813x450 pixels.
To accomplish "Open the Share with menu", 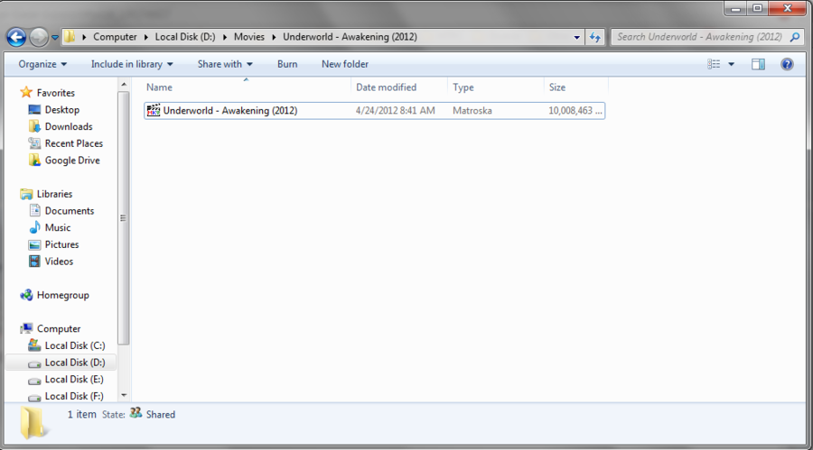I will pos(225,64).
